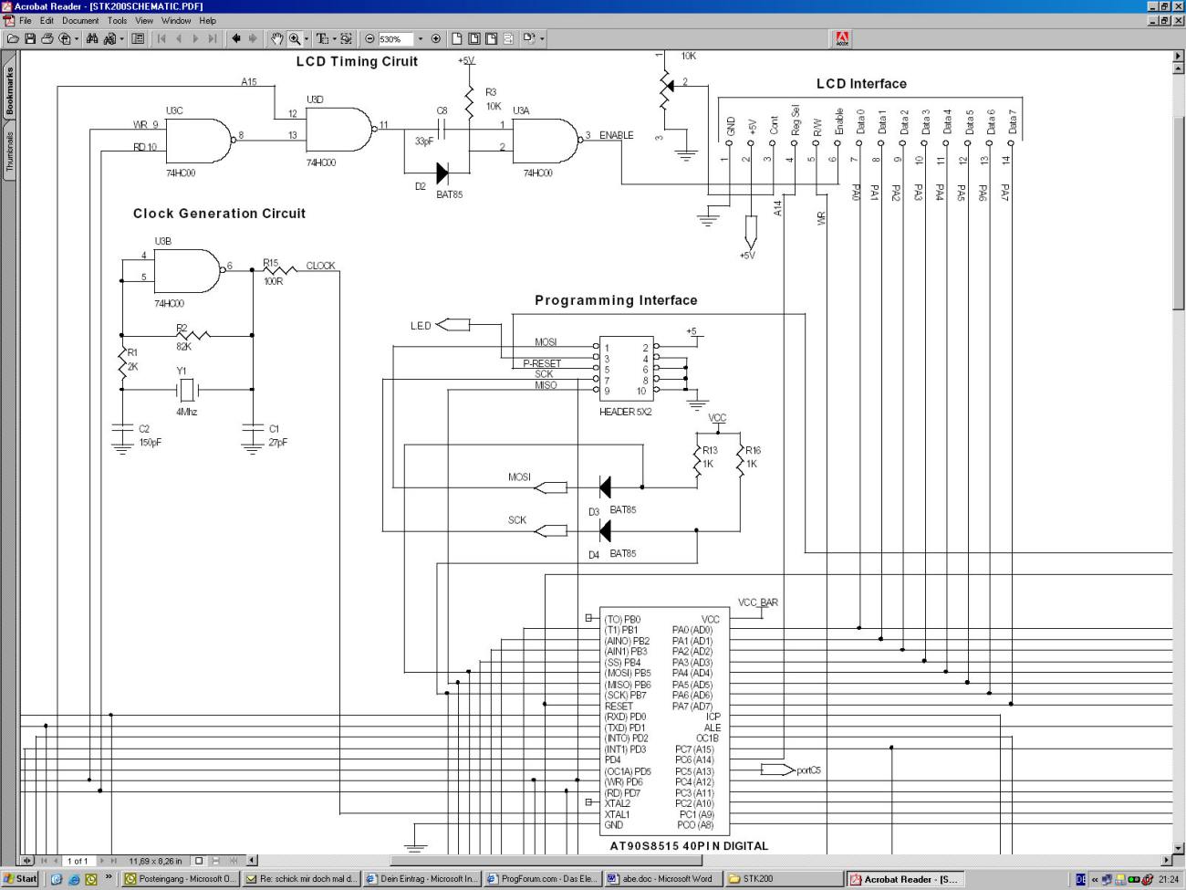The width and height of the screenshot is (1186, 890).
Task: Open the Rotate View dropdown arrow
Action: tap(542, 38)
